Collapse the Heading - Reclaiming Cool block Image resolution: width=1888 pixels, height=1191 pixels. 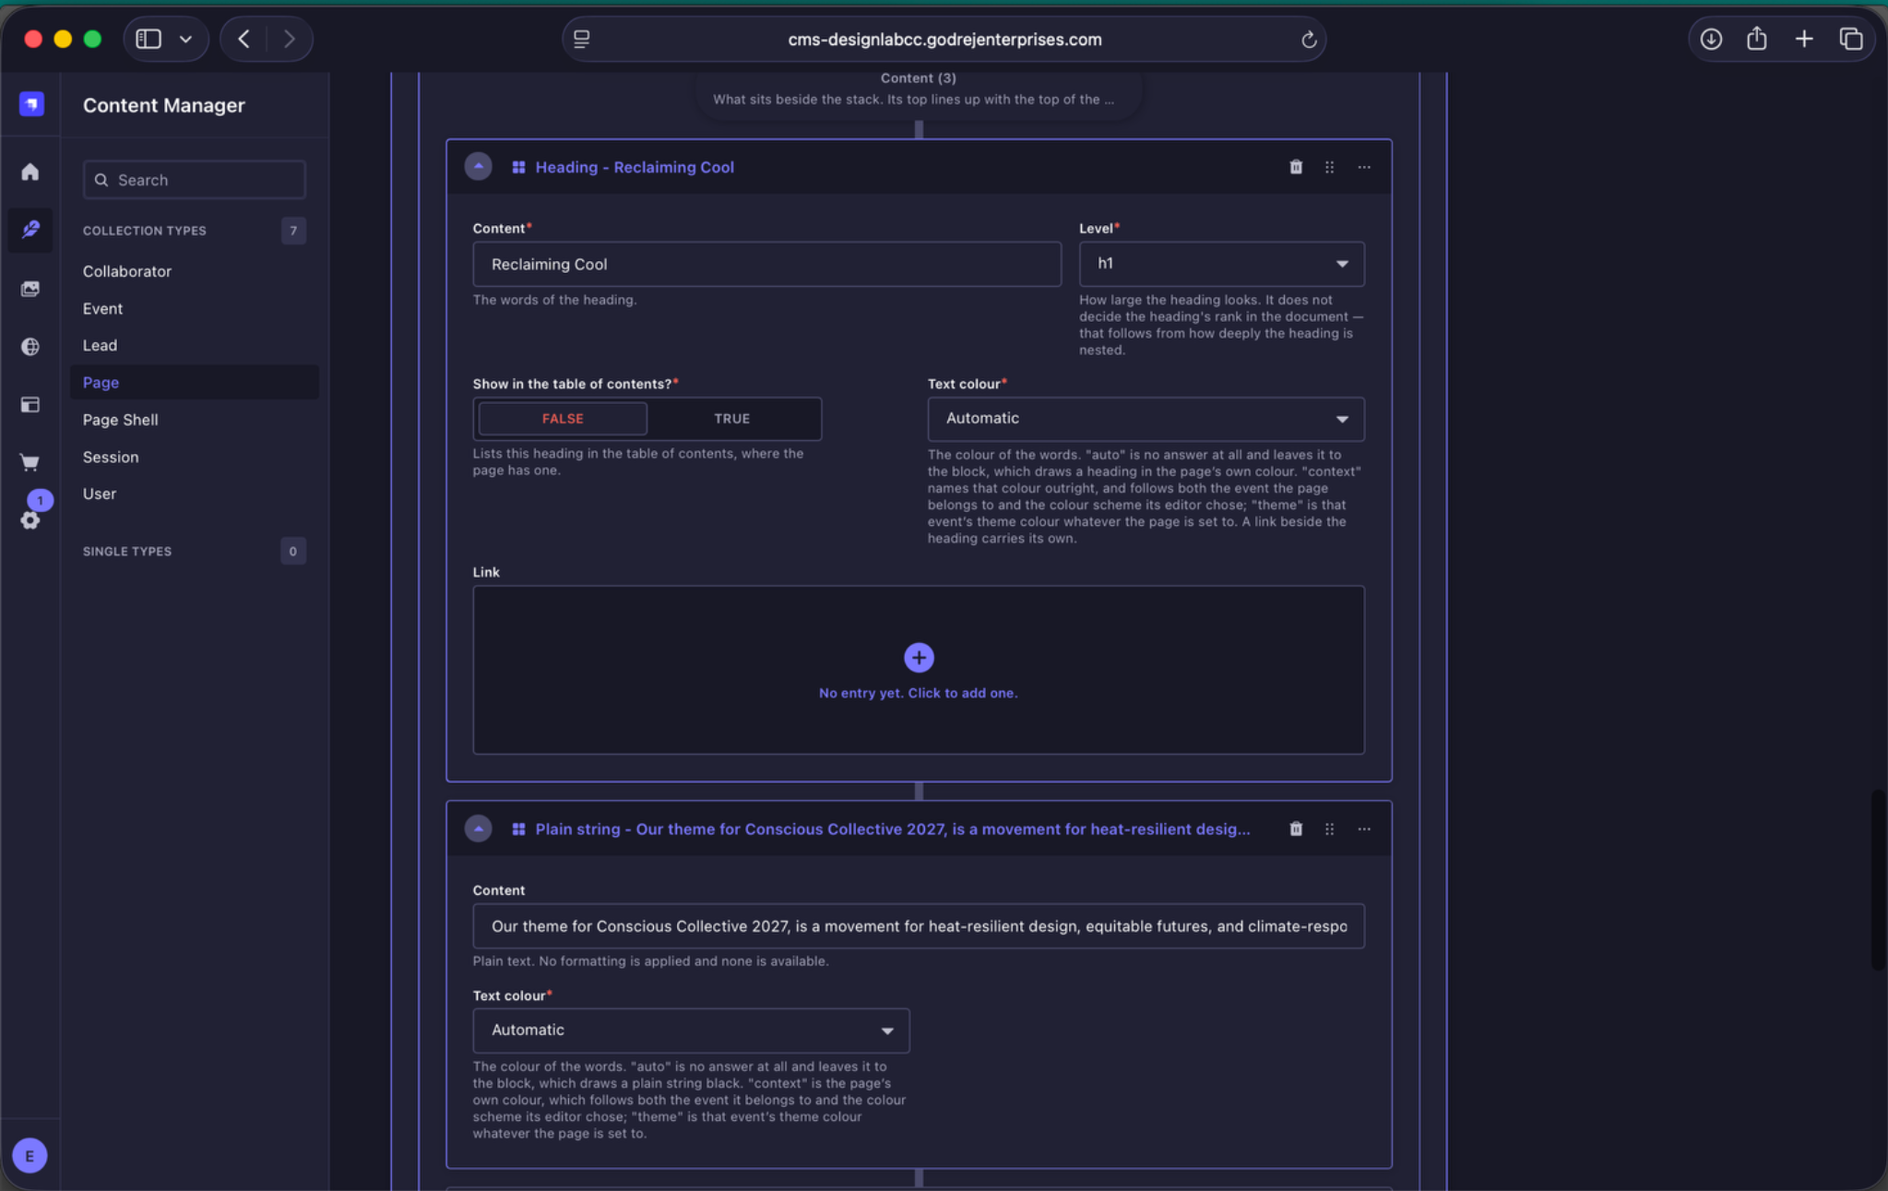point(478,167)
